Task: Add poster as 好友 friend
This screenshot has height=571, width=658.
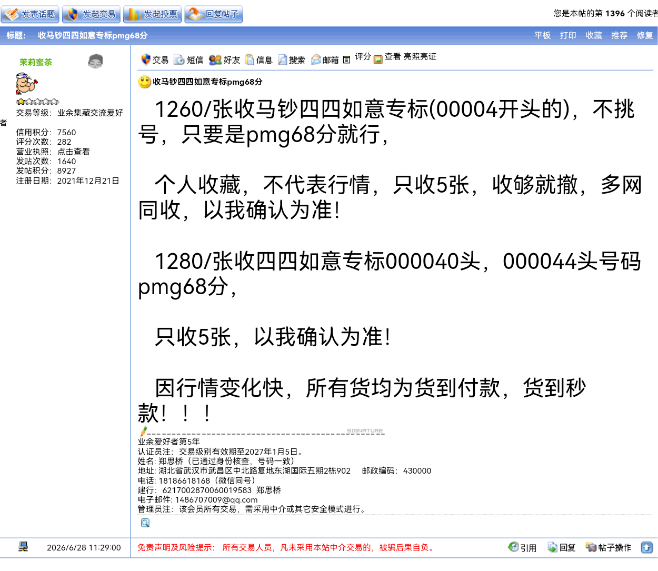Action: pos(225,60)
